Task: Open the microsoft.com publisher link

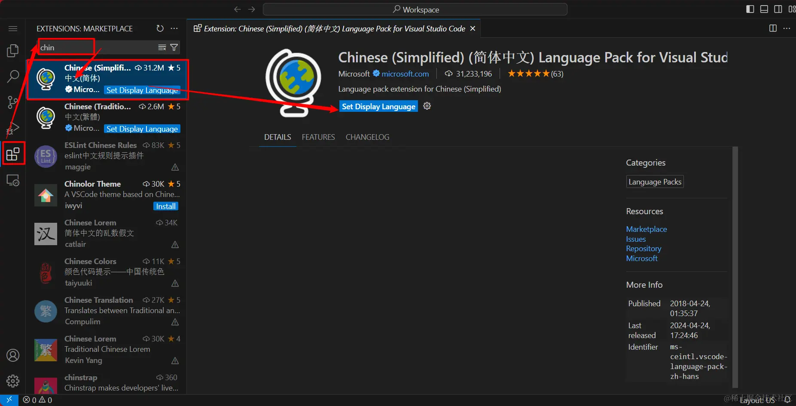Action: point(405,74)
